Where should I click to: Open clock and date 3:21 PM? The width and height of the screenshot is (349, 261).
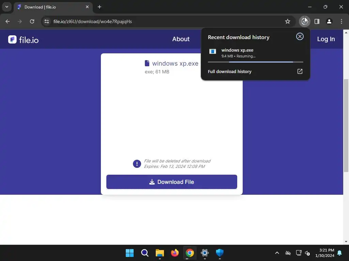[x=325, y=253]
